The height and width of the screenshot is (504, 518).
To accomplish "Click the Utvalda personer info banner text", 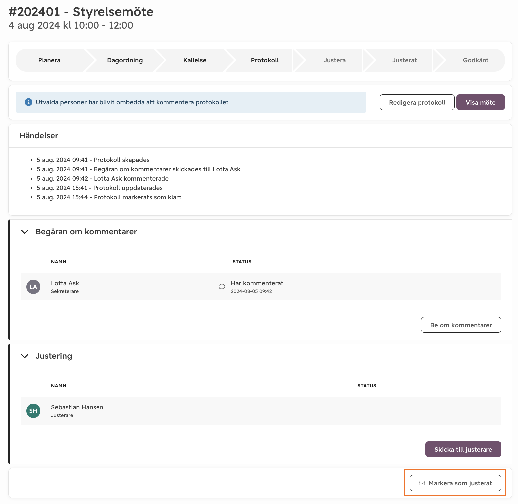I will (132, 102).
